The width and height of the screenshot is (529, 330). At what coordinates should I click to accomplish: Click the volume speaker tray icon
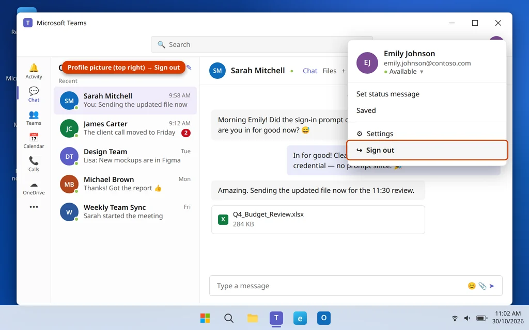(467, 318)
